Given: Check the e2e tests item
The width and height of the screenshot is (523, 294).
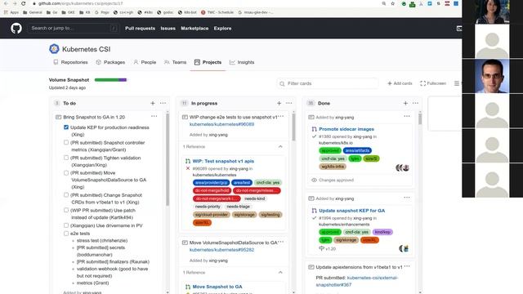Looking at the screenshot, I should [x=66, y=234].
